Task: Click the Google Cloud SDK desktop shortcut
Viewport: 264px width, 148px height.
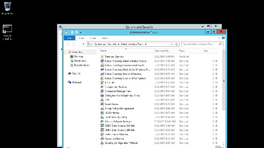Action: click(x=7, y=33)
